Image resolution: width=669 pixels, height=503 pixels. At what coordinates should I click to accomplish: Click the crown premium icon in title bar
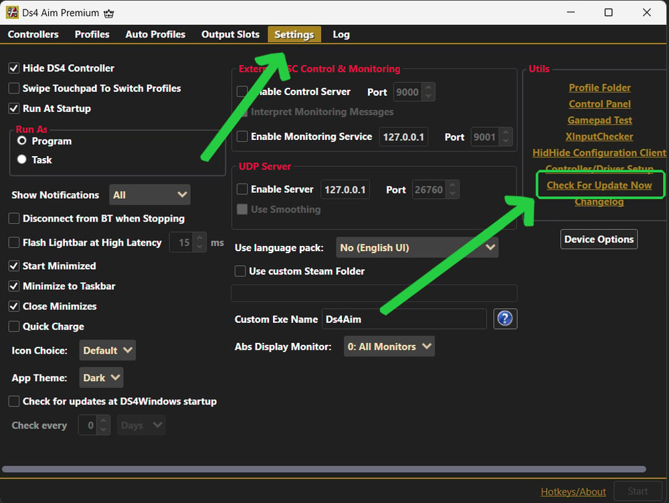[x=109, y=13]
